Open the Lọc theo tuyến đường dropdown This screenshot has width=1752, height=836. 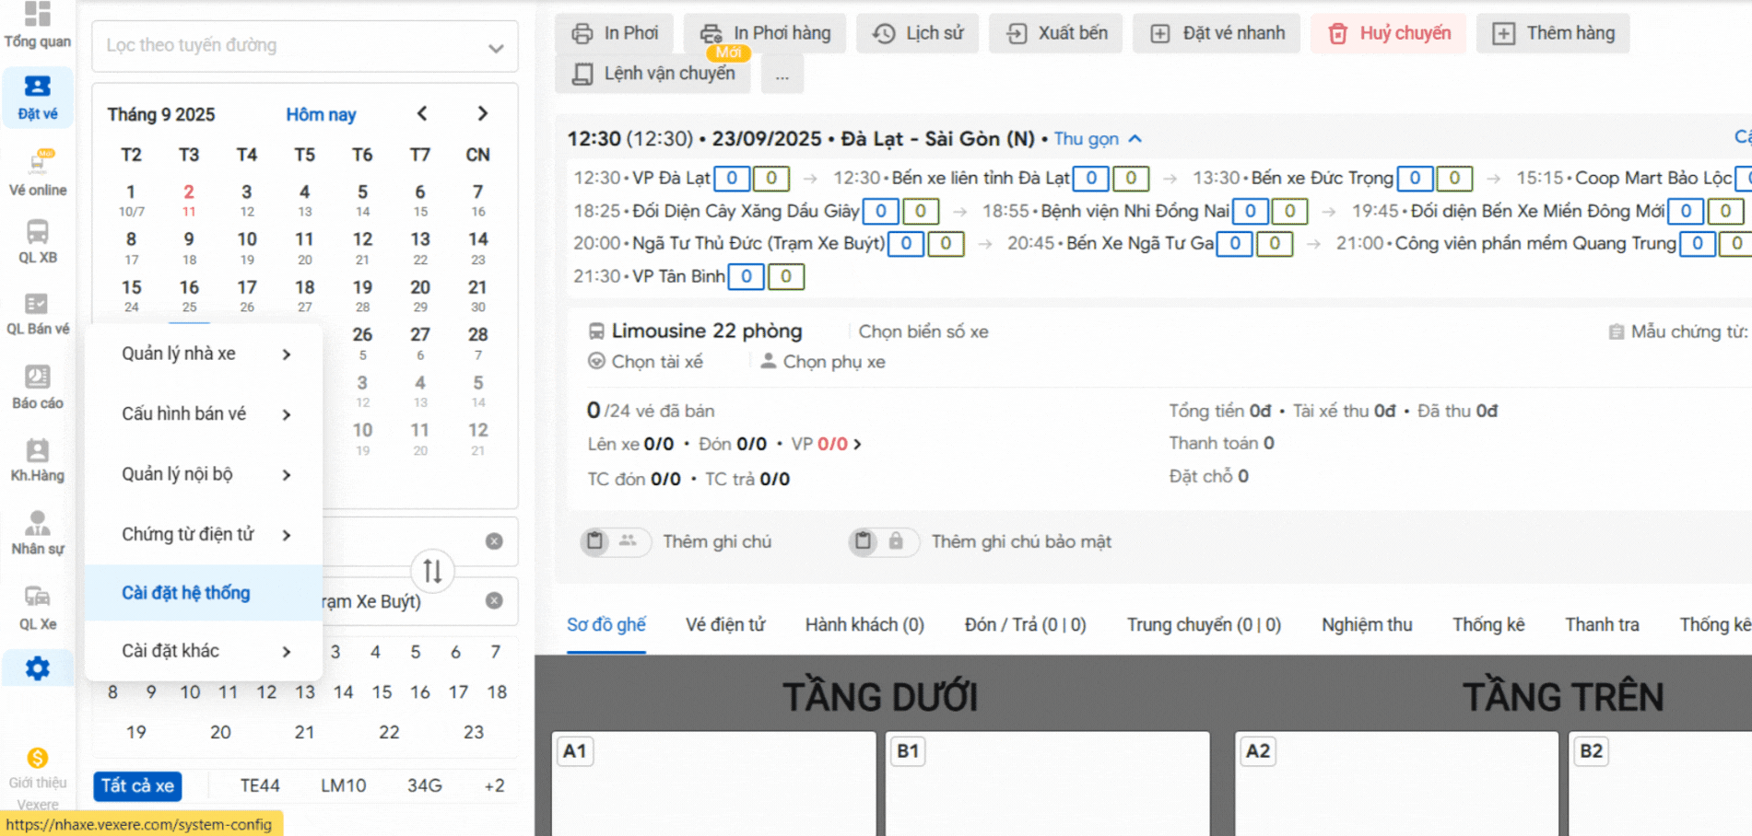coord(304,46)
